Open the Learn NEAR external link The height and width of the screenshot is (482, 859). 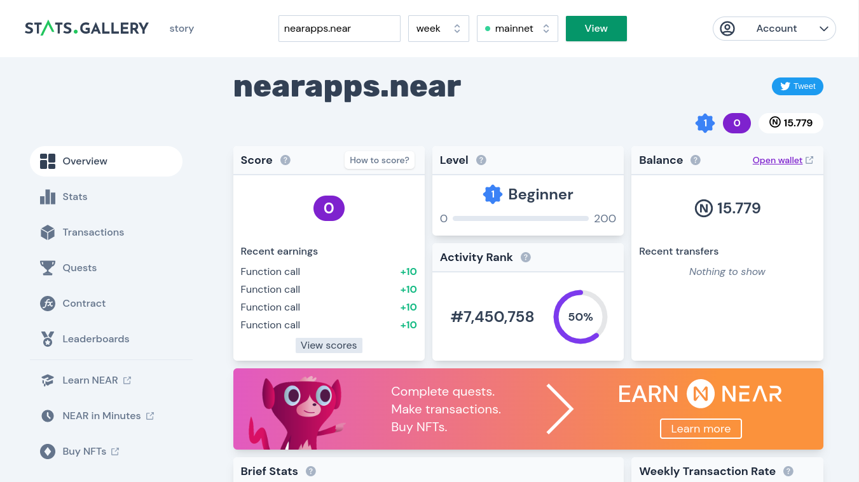[x=106, y=380]
